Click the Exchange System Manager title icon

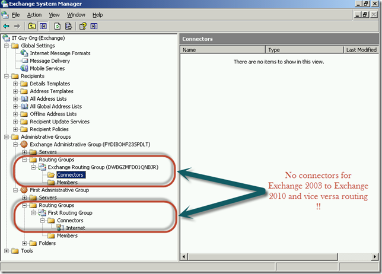(4, 4)
